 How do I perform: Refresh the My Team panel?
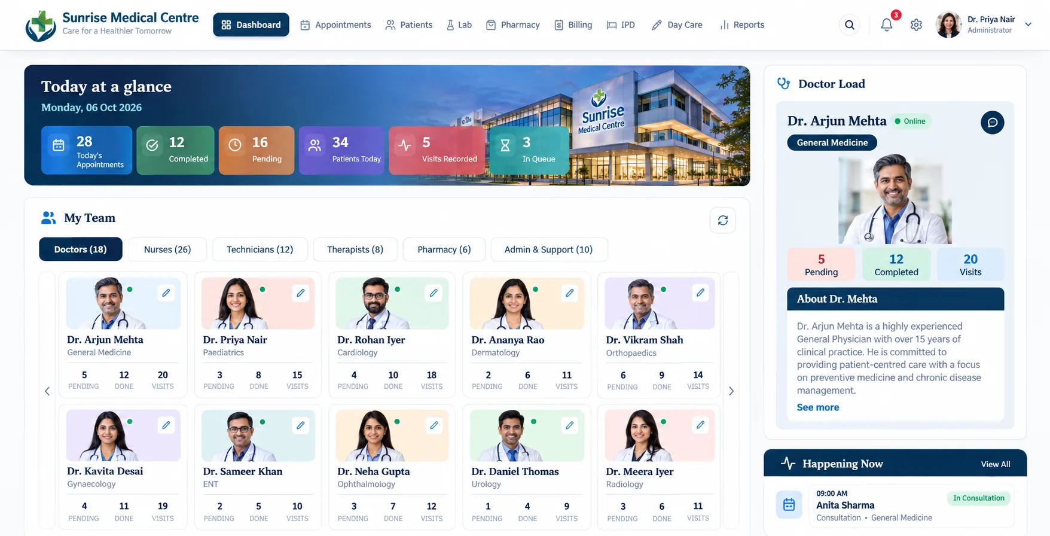tap(723, 220)
